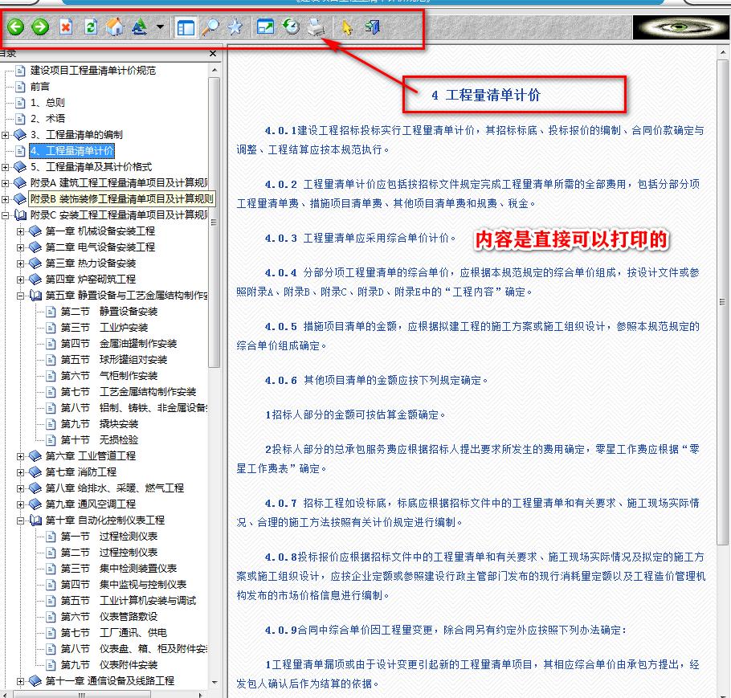Screen dimensions: 731x698
Task: Expand 第八章 给排水、采暖、燃气工程
Action: [x=20, y=488]
